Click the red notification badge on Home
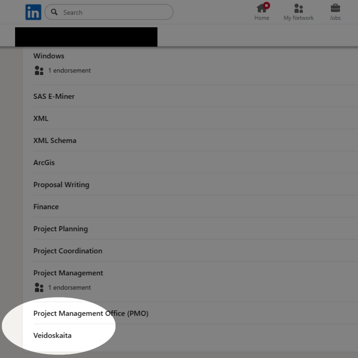 [x=266, y=5]
